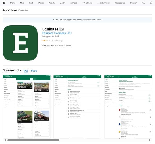Open the search magnifier icon
Screen dimensions: 155x144
pos(144,3)
